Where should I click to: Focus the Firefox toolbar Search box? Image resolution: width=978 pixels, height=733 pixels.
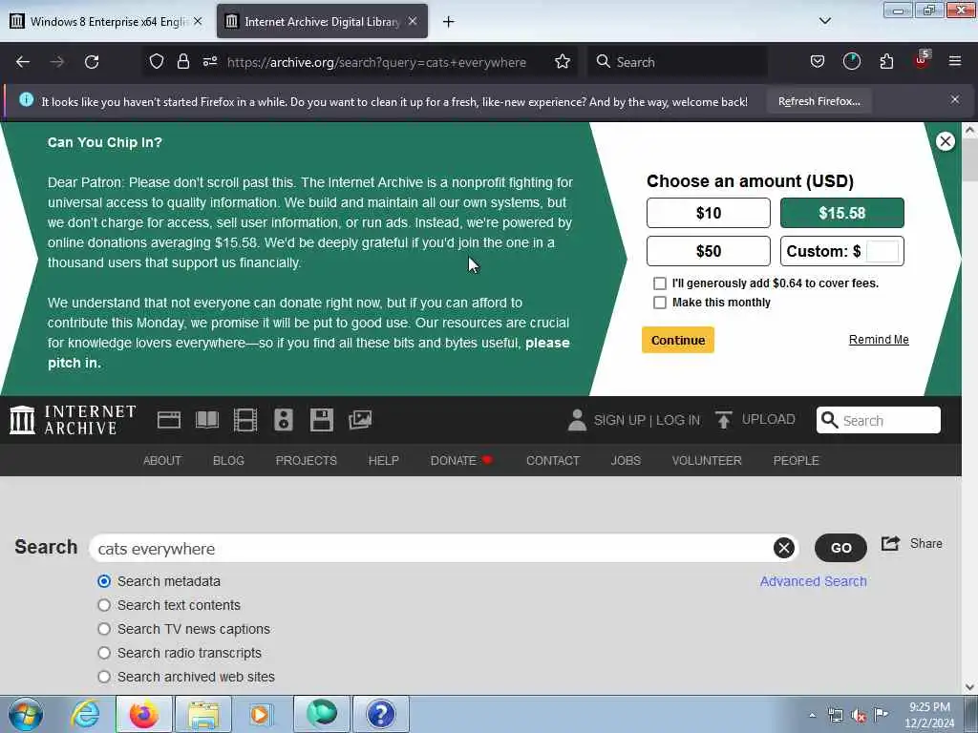pos(678,62)
